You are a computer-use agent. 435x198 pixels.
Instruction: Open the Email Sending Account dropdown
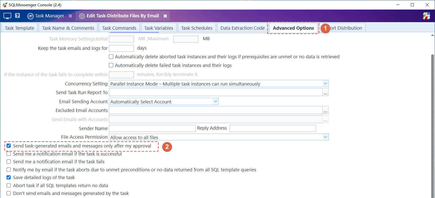[164, 102]
